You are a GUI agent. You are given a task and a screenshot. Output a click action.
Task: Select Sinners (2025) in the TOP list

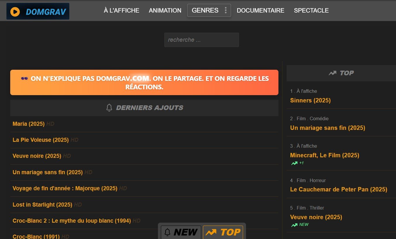(310, 100)
